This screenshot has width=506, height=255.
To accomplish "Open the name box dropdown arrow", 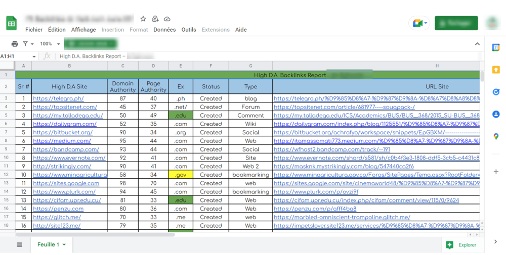I will click(x=34, y=57).
